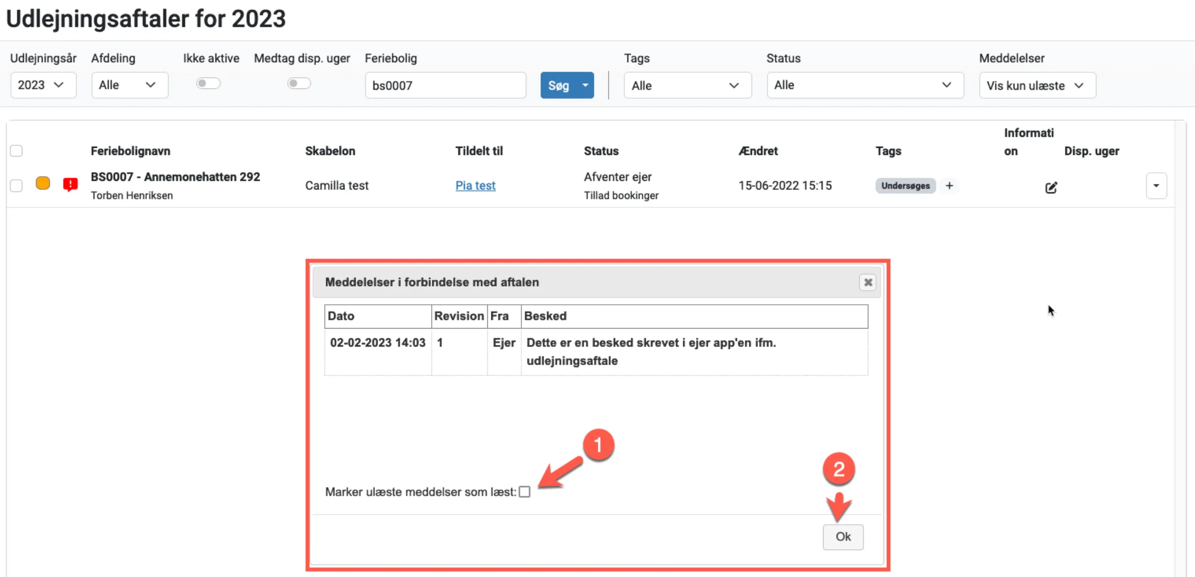1195x577 pixels.
Task: Click the Feriebolig search input field
Action: tap(445, 85)
